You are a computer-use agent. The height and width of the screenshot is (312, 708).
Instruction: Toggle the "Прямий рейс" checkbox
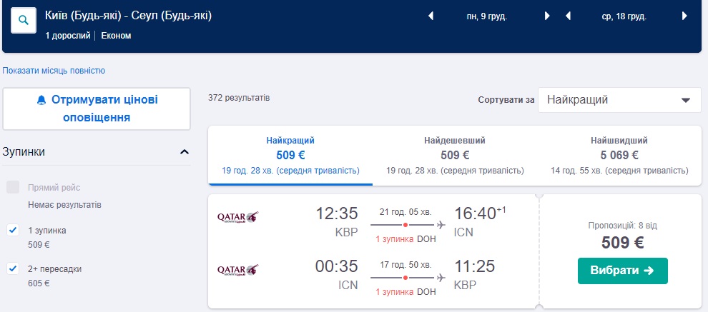click(13, 188)
